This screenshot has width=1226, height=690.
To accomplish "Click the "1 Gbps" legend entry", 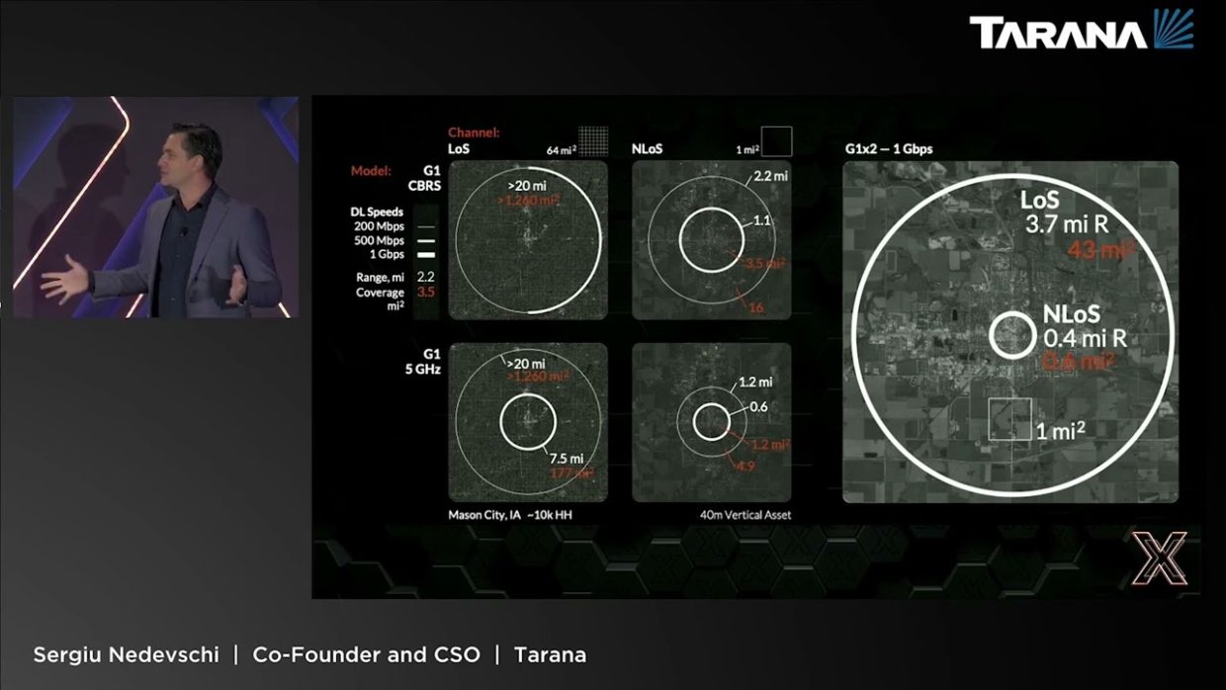I will tap(386, 256).
